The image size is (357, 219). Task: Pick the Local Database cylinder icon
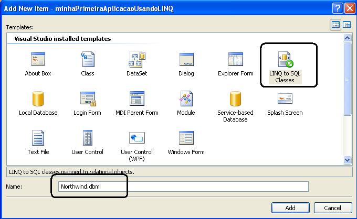38,98
